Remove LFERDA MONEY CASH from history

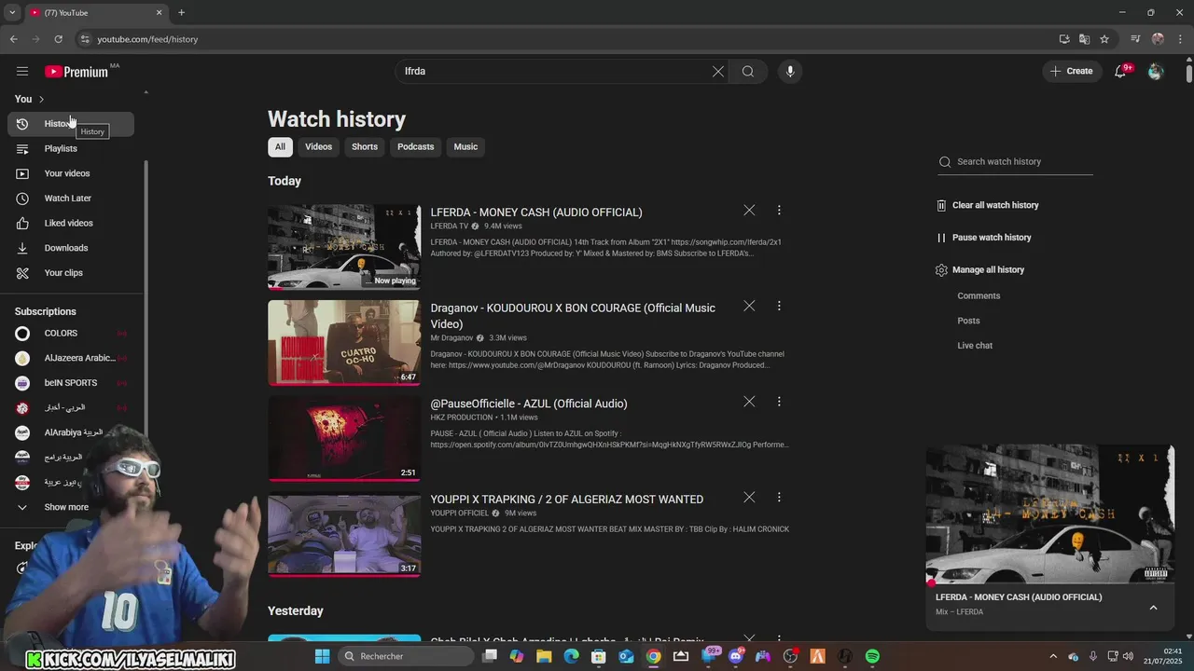(x=749, y=211)
